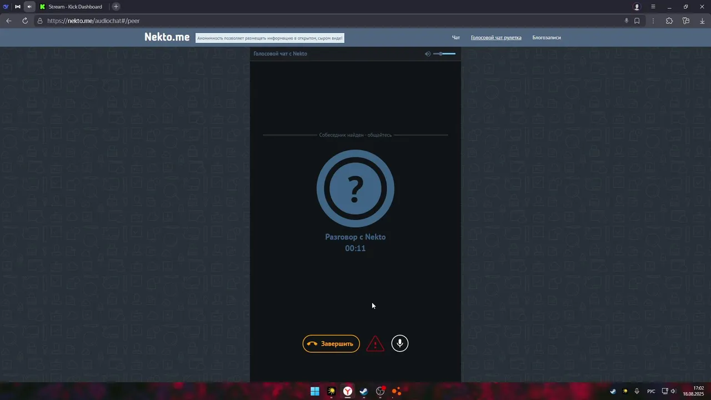Click Steam icon in system tray
The width and height of the screenshot is (711, 400).
pos(613,391)
